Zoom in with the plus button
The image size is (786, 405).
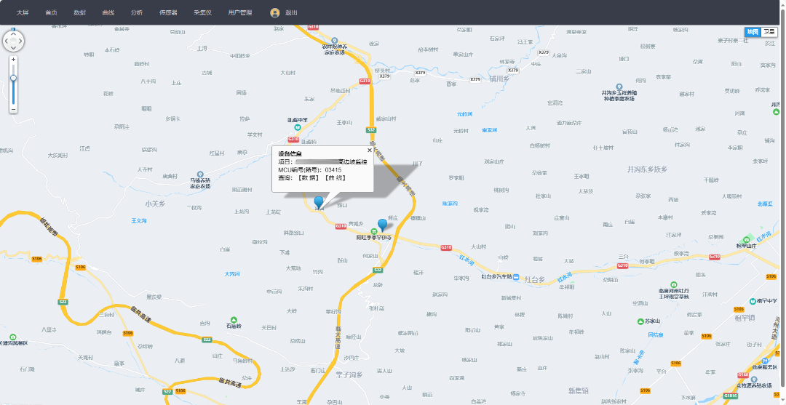click(14, 60)
